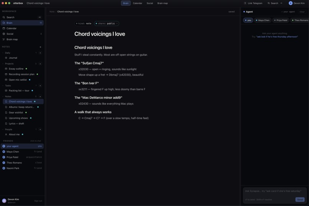The width and height of the screenshot is (309, 206).
Task: Switch to the Calendar tab in top bar
Action: point(138,3)
